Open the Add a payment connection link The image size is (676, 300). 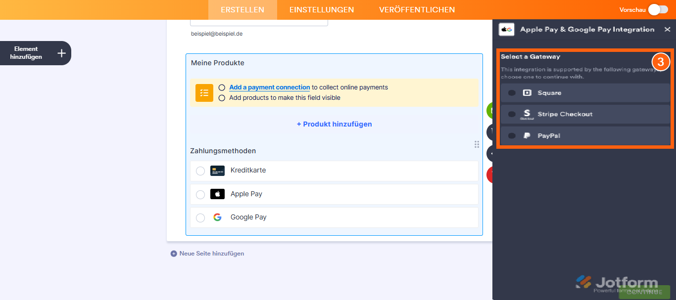(269, 87)
